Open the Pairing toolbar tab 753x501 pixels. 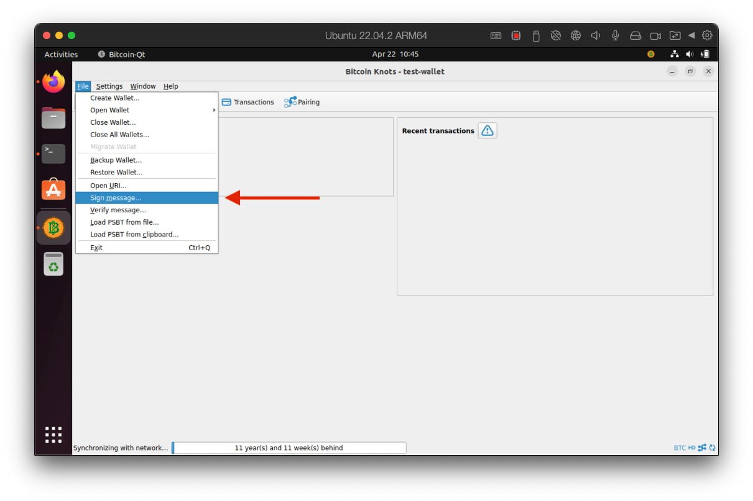302,102
